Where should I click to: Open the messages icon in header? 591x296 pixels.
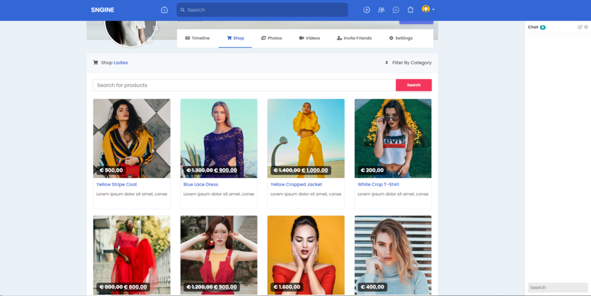(396, 10)
